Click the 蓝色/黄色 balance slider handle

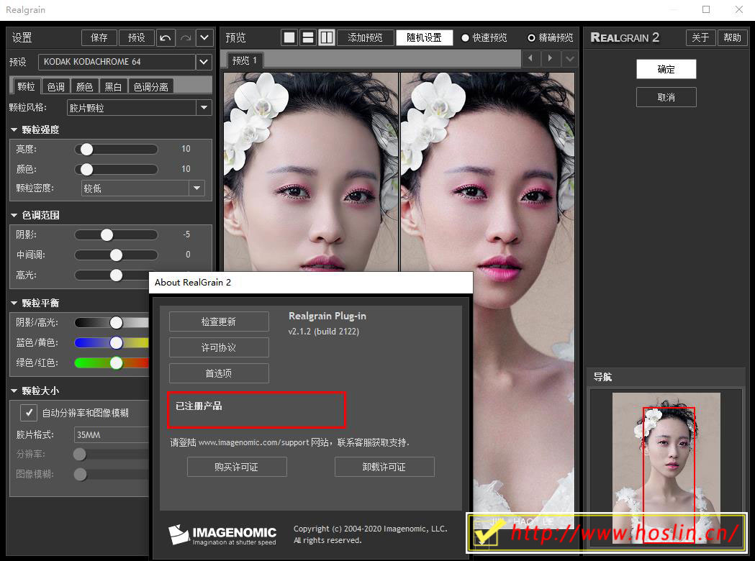click(x=116, y=342)
